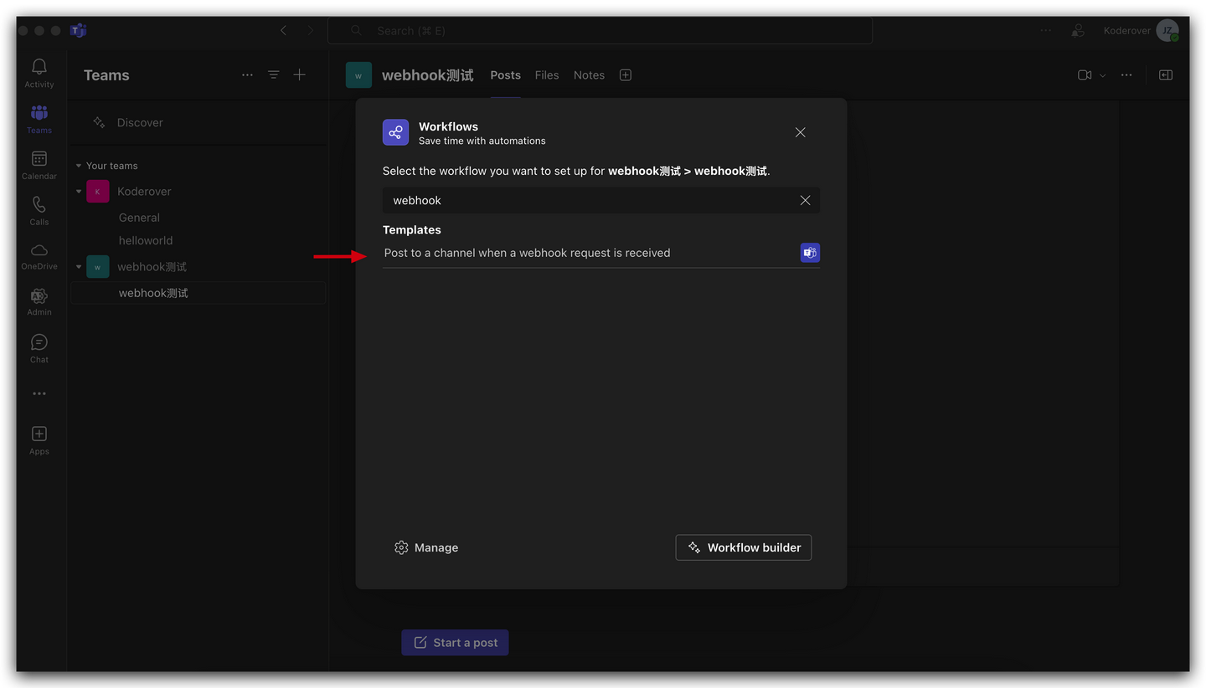Open the Calls section
1206x688 pixels.
point(39,209)
